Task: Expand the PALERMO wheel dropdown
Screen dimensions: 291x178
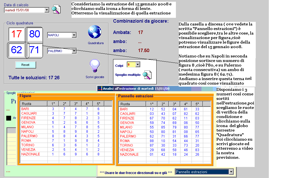Action: 74,51
